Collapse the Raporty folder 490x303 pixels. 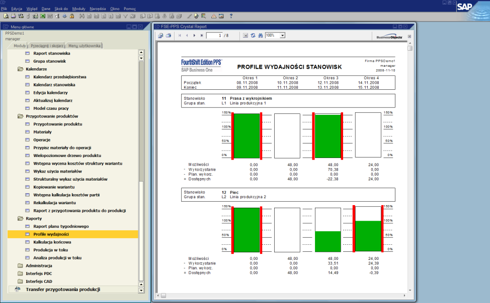coord(21,219)
